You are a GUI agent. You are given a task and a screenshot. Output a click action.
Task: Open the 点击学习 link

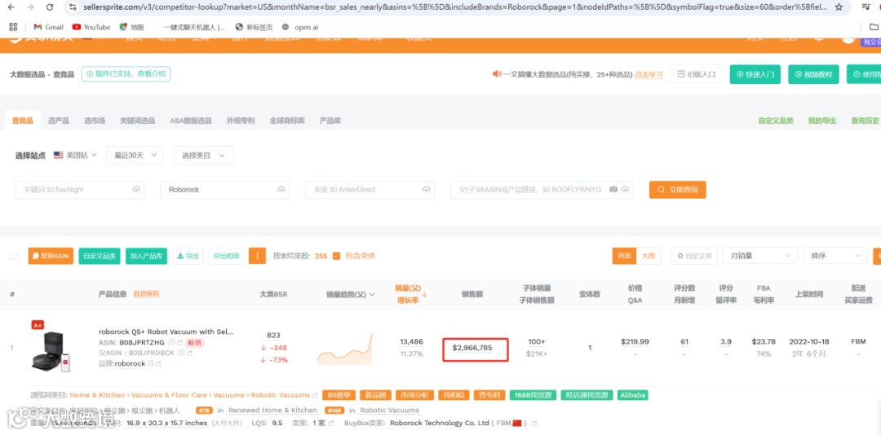tap(649, 74)
